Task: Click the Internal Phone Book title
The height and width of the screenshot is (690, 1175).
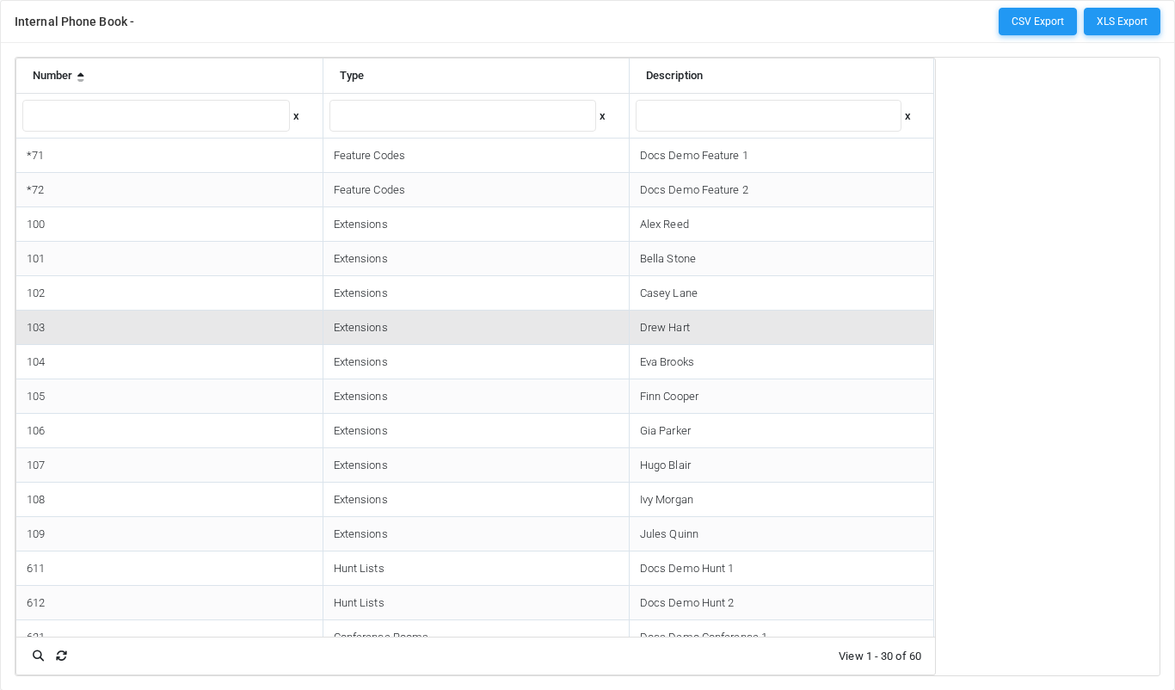Action: 74,22
